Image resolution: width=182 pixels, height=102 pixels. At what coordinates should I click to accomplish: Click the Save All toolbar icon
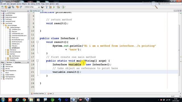pos(13,7)
